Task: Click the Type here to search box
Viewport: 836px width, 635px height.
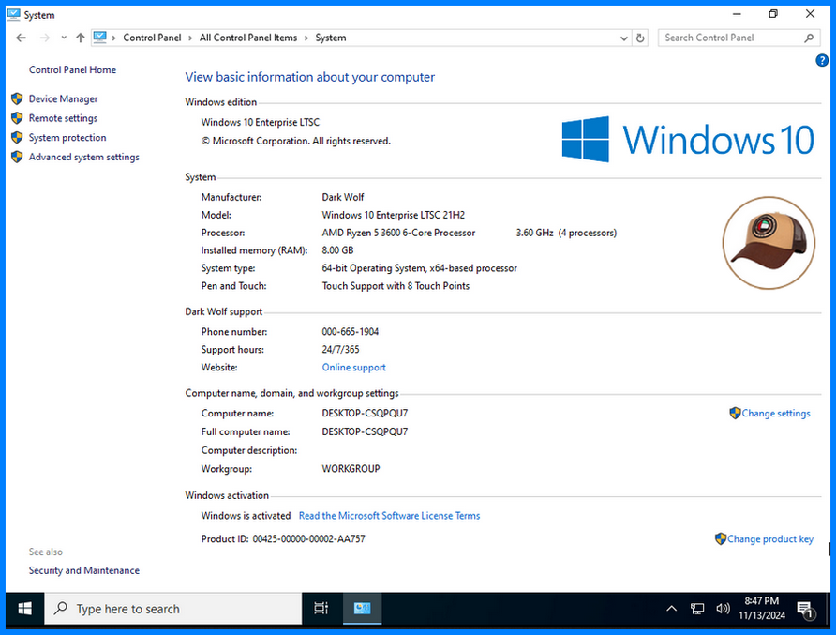Action: coord(173,609)
